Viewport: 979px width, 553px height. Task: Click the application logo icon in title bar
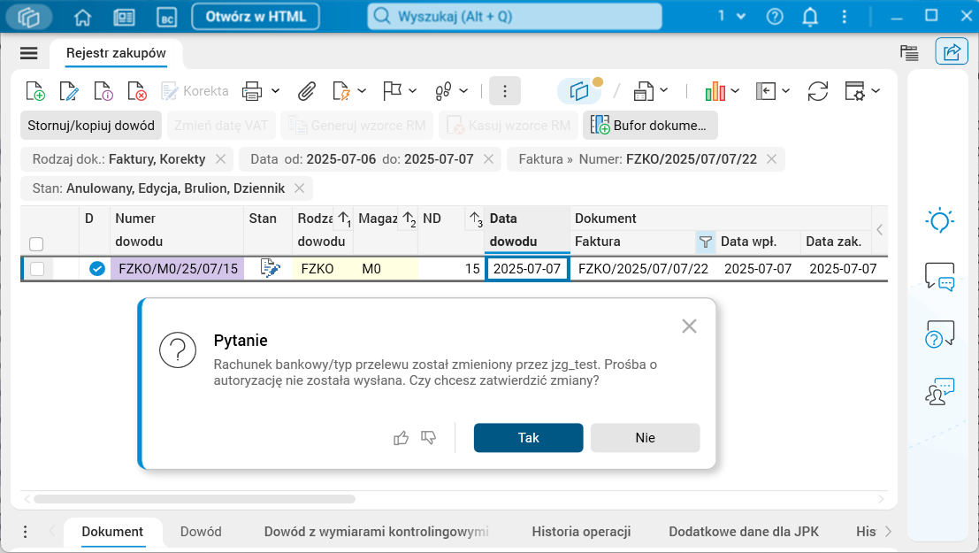28,17
